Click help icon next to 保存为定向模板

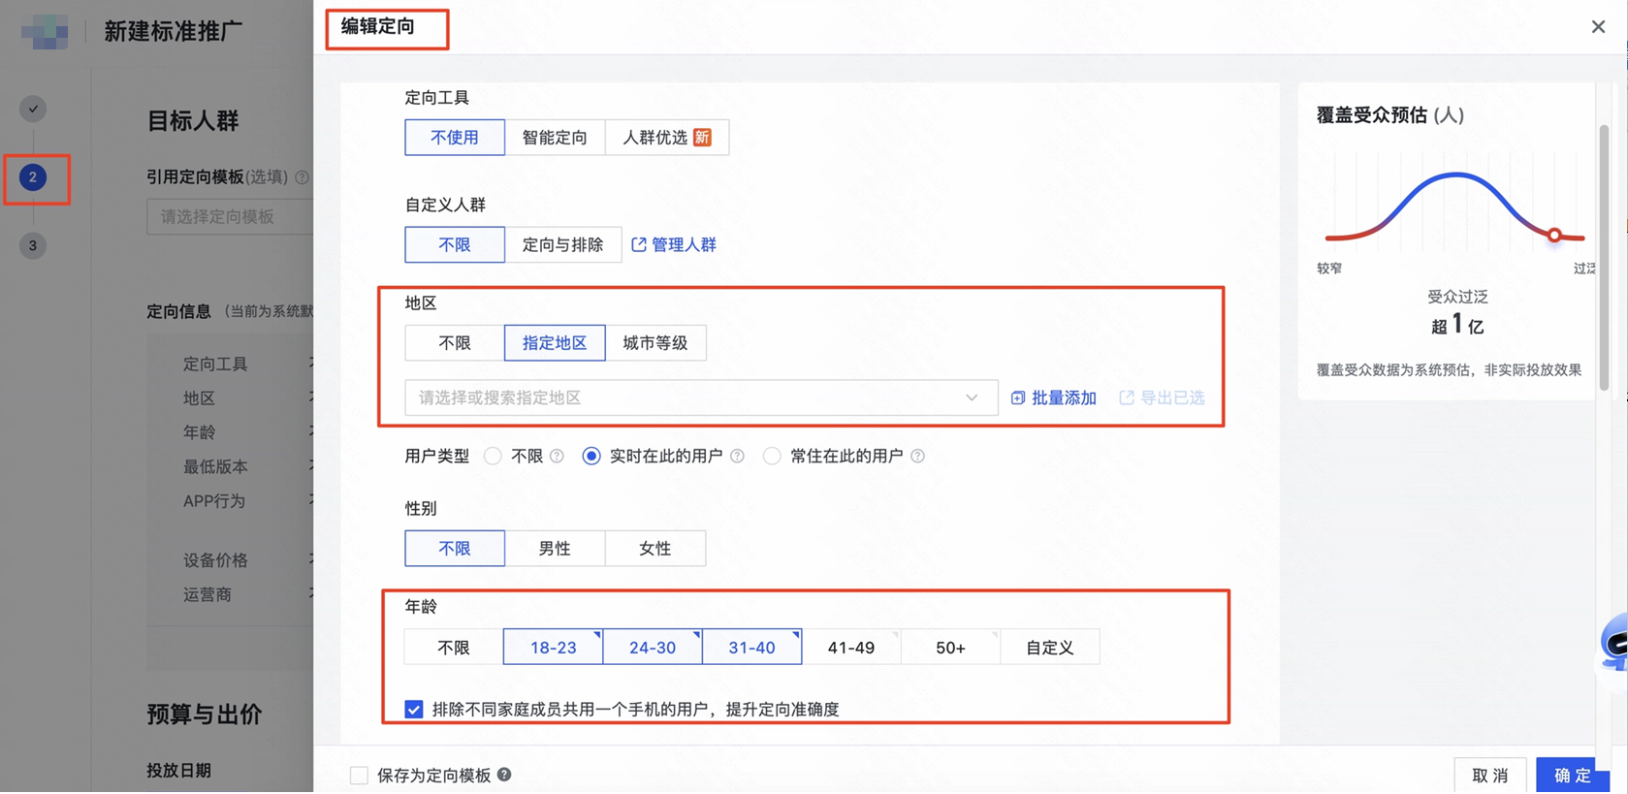click(504, 775)
